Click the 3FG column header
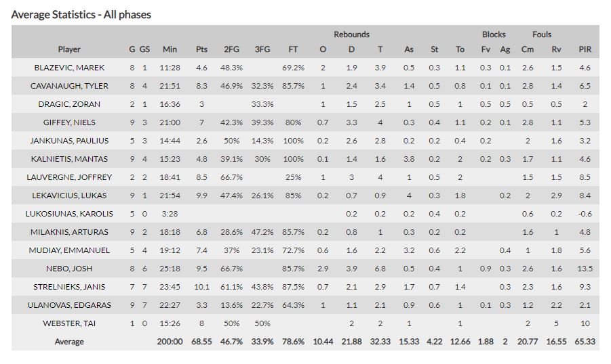The height and width of the screenshot is (364, 611). click(262, 49)
